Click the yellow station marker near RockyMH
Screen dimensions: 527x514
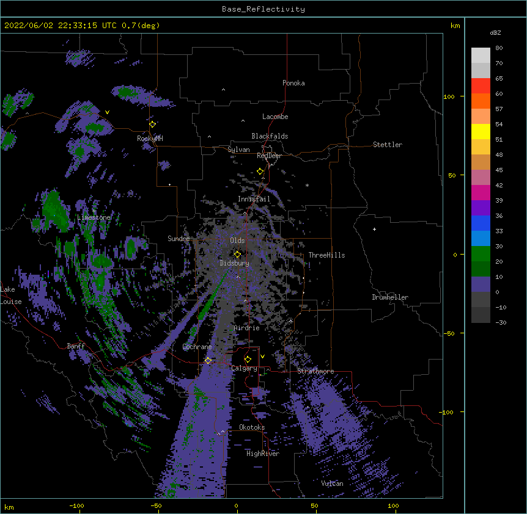pyautogui.click(x=152, y=124)
